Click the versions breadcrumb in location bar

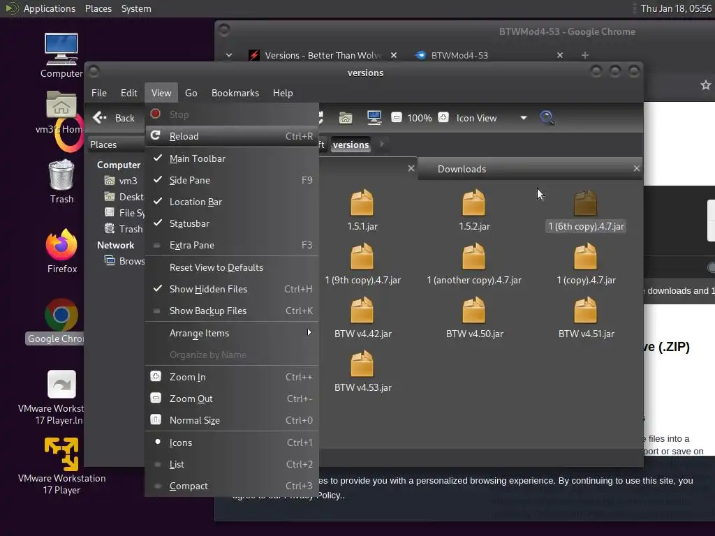[x=351, y=144]
